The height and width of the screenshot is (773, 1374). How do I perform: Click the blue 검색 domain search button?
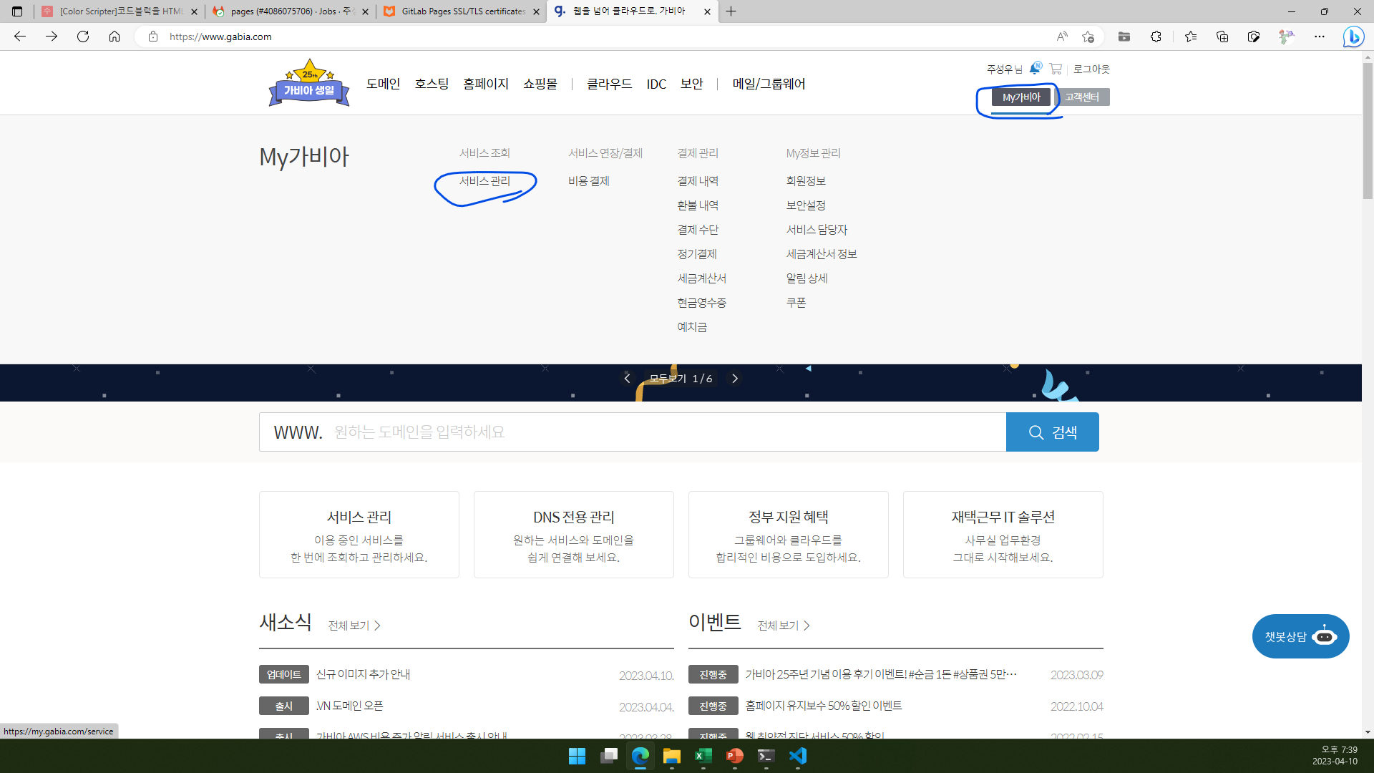(x=1053, y=432)
